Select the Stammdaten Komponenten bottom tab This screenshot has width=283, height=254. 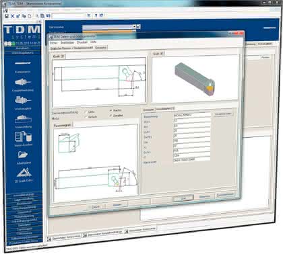coord(64,238)
